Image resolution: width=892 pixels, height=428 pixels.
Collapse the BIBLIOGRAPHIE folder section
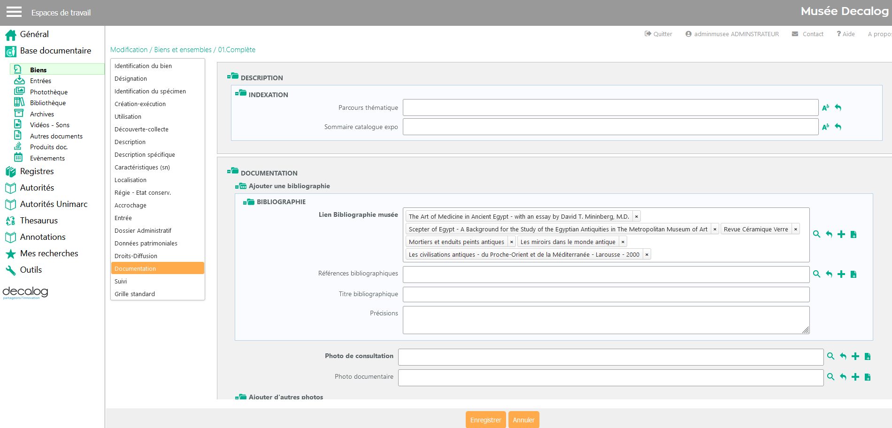click(x=248, y=202)
